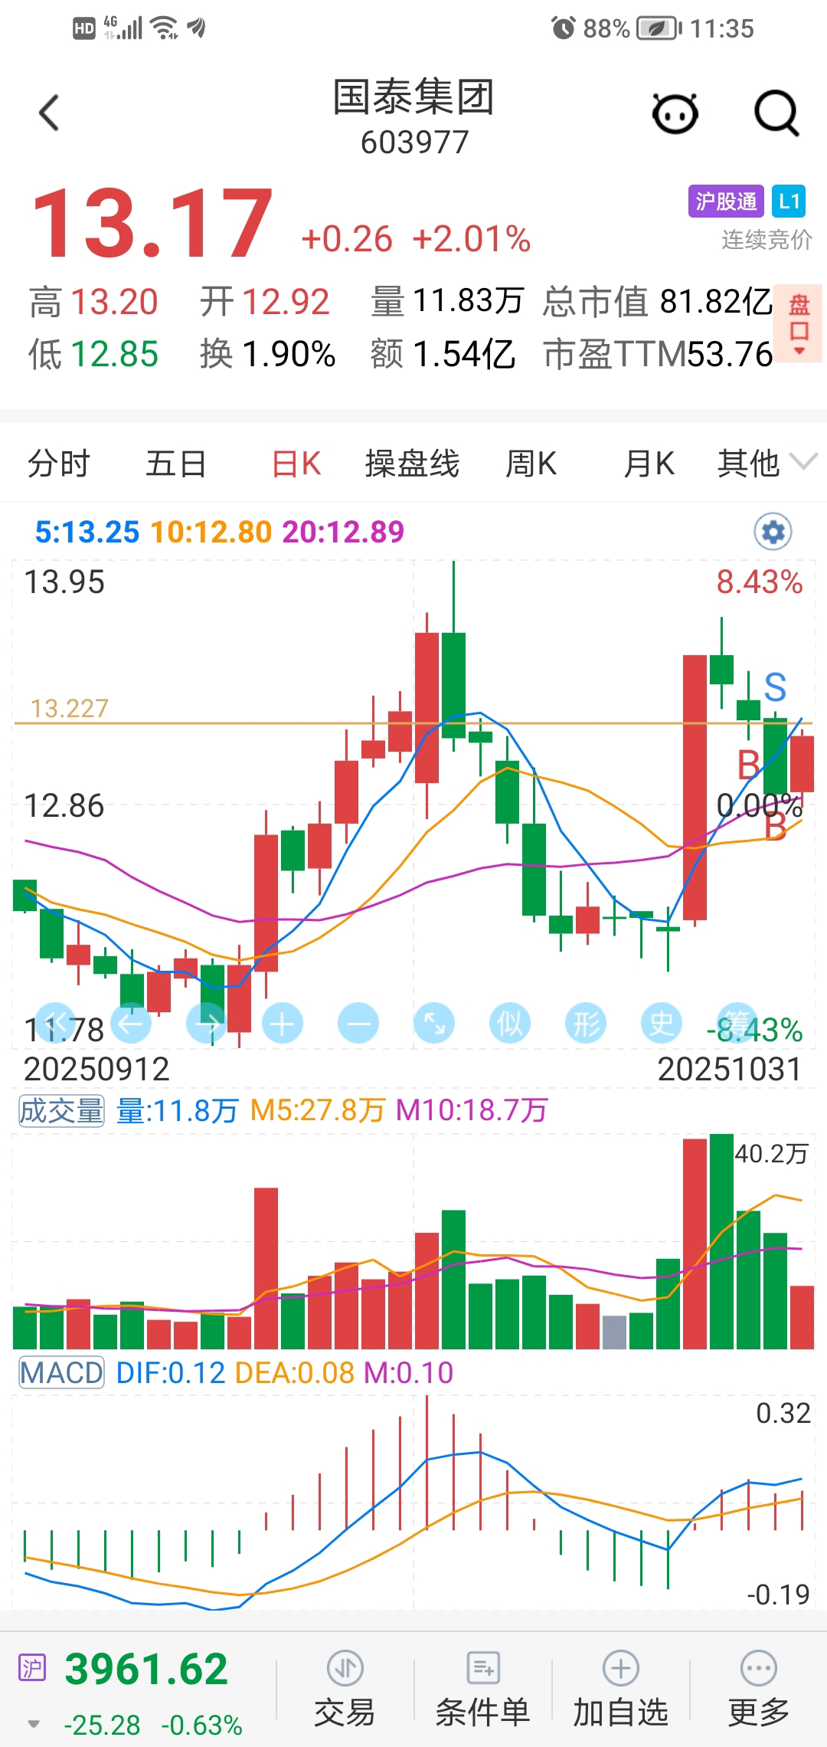Tap the 换 1.90% turnover field
Image resolution: width=827 pixels, height=1747 pixels.
pos(267,354)
